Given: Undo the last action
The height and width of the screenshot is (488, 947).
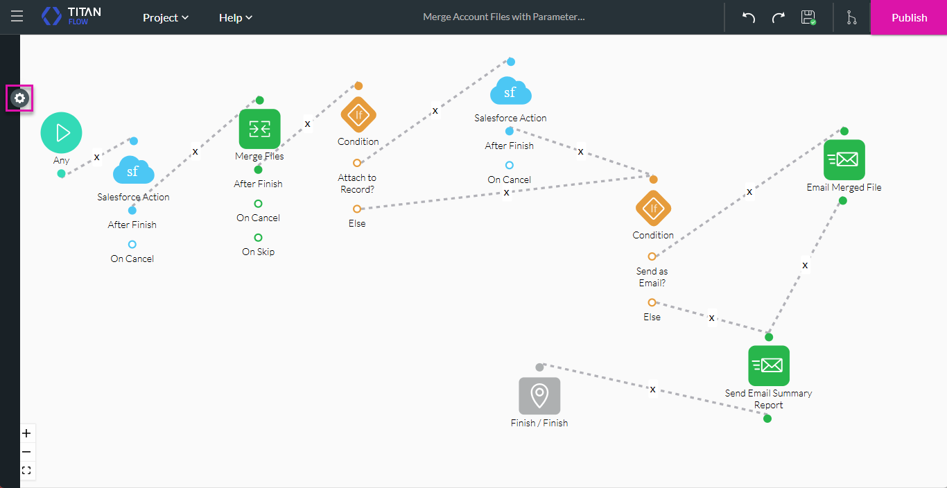Looking at the screenshot, I should click(749, 17).
